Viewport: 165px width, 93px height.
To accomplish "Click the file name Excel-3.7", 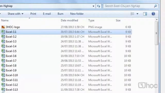I will 11,61.
